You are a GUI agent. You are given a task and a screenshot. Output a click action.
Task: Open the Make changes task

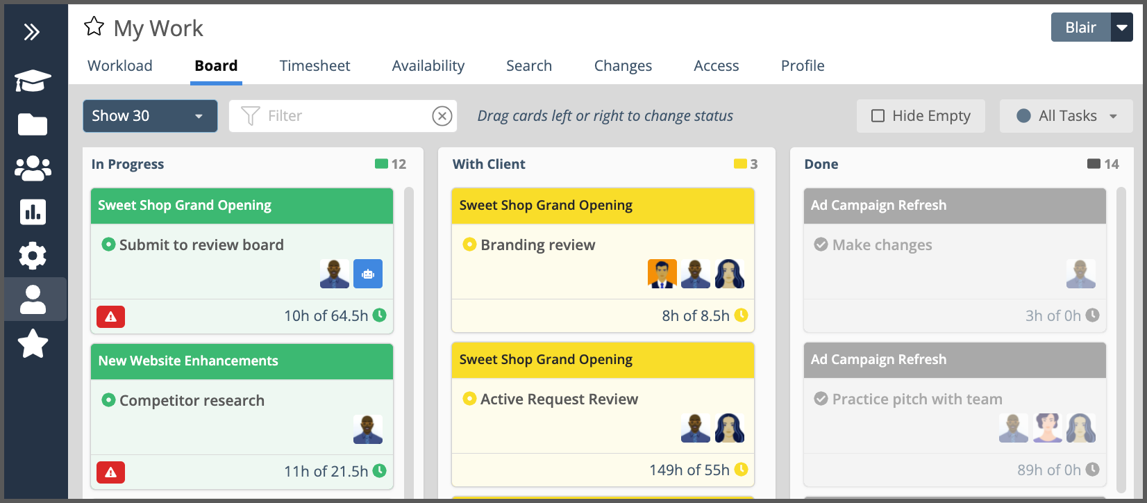[x=882, y=245]
